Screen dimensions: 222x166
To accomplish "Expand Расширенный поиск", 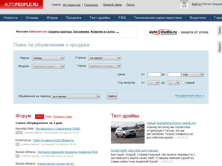I will pos(190,96).
